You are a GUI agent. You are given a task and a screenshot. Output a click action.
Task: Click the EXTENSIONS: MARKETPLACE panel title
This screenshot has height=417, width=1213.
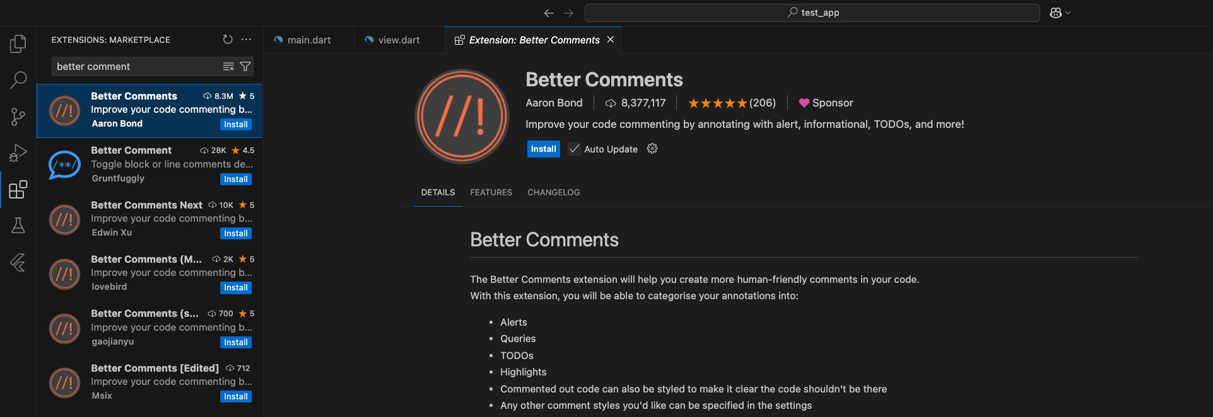[x=110, y=40]
